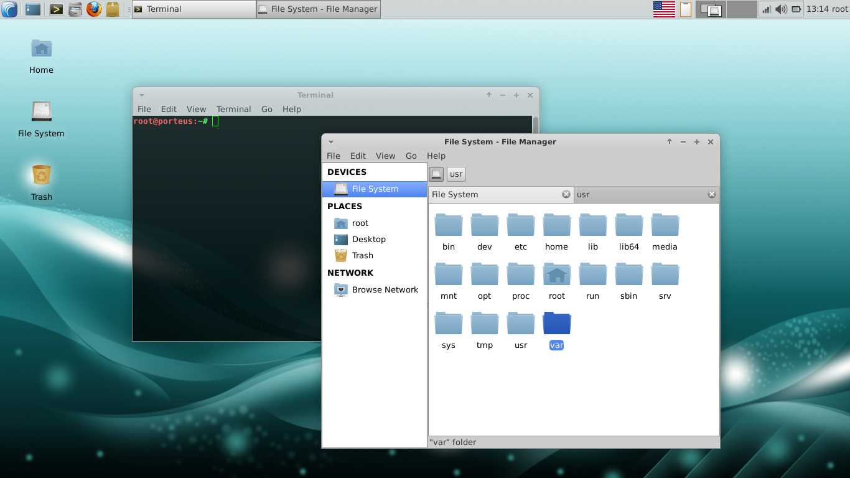Screen dimensions: 850x478
Task: Open the Porteus applications menu
Action: [x=10, y=9]
